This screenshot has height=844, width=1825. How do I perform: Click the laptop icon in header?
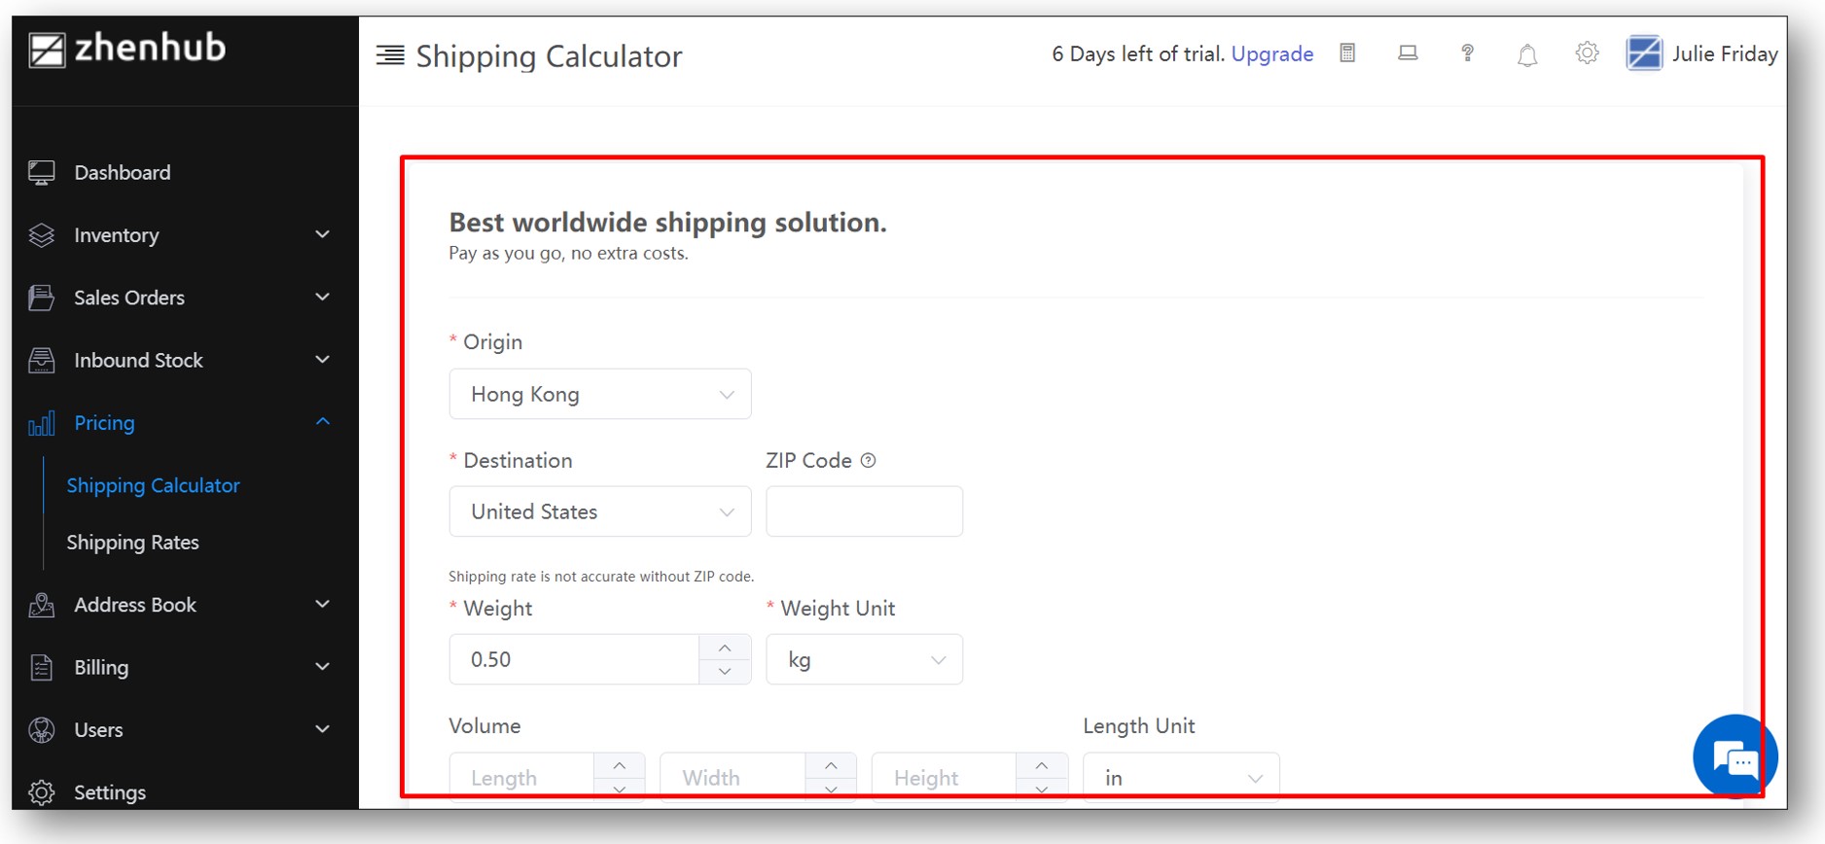pyautogui.click(x=1408, y=53)
